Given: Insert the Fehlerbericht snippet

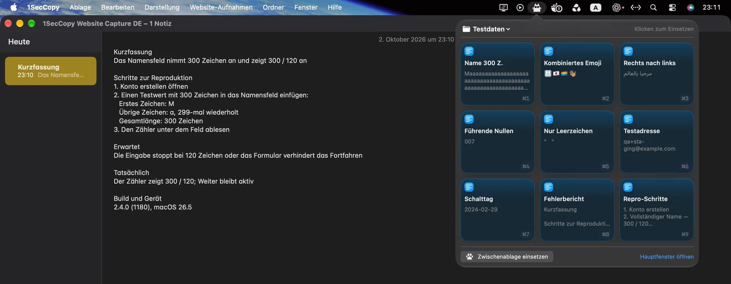Looking at the screenshot, I should 577,210.
